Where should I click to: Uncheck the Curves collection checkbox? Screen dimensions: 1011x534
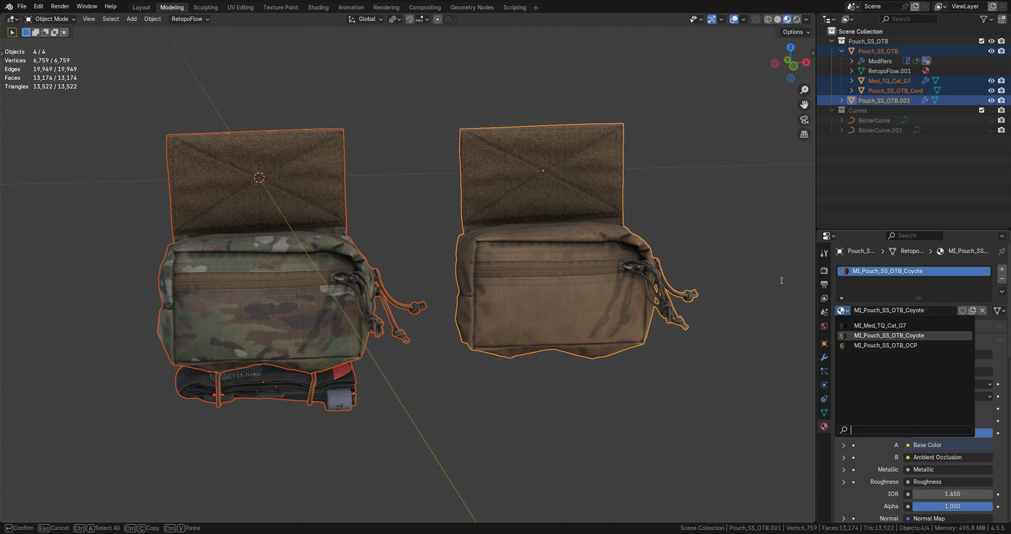tap(981, 110)
